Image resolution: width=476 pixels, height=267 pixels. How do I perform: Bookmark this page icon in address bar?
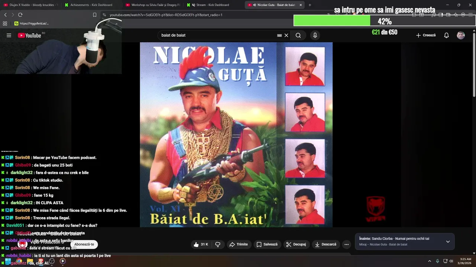(x=94, y=15)
